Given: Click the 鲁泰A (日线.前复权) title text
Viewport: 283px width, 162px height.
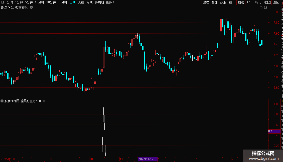Looking at the screenshot, I should (x=15, y=7).
